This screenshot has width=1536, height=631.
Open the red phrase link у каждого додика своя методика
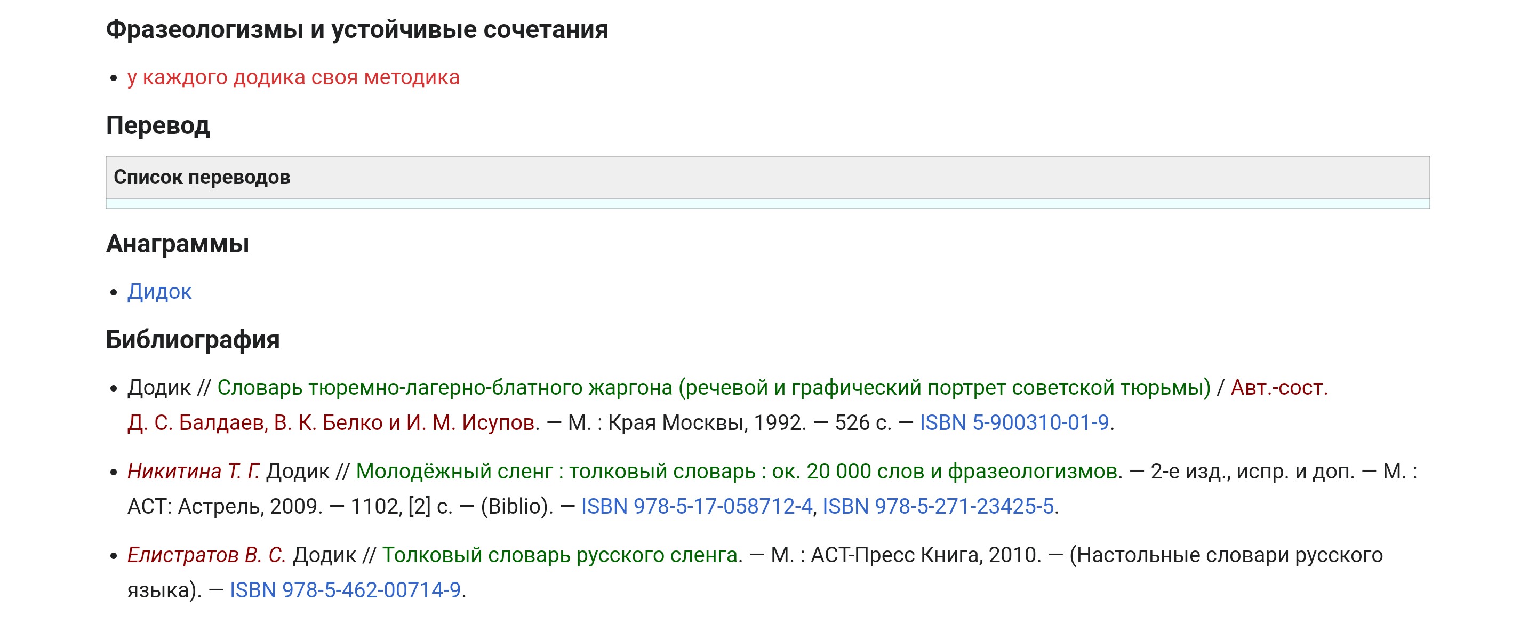tap(293, 77)
